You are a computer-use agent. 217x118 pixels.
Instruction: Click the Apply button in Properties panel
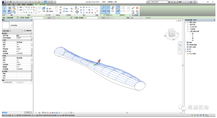point(28,112)
